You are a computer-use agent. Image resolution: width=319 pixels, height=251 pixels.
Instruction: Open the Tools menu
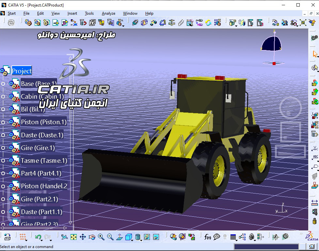tap(89, 13)
